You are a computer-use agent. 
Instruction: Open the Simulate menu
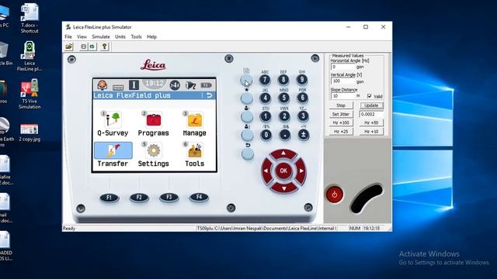pos(101,36)
